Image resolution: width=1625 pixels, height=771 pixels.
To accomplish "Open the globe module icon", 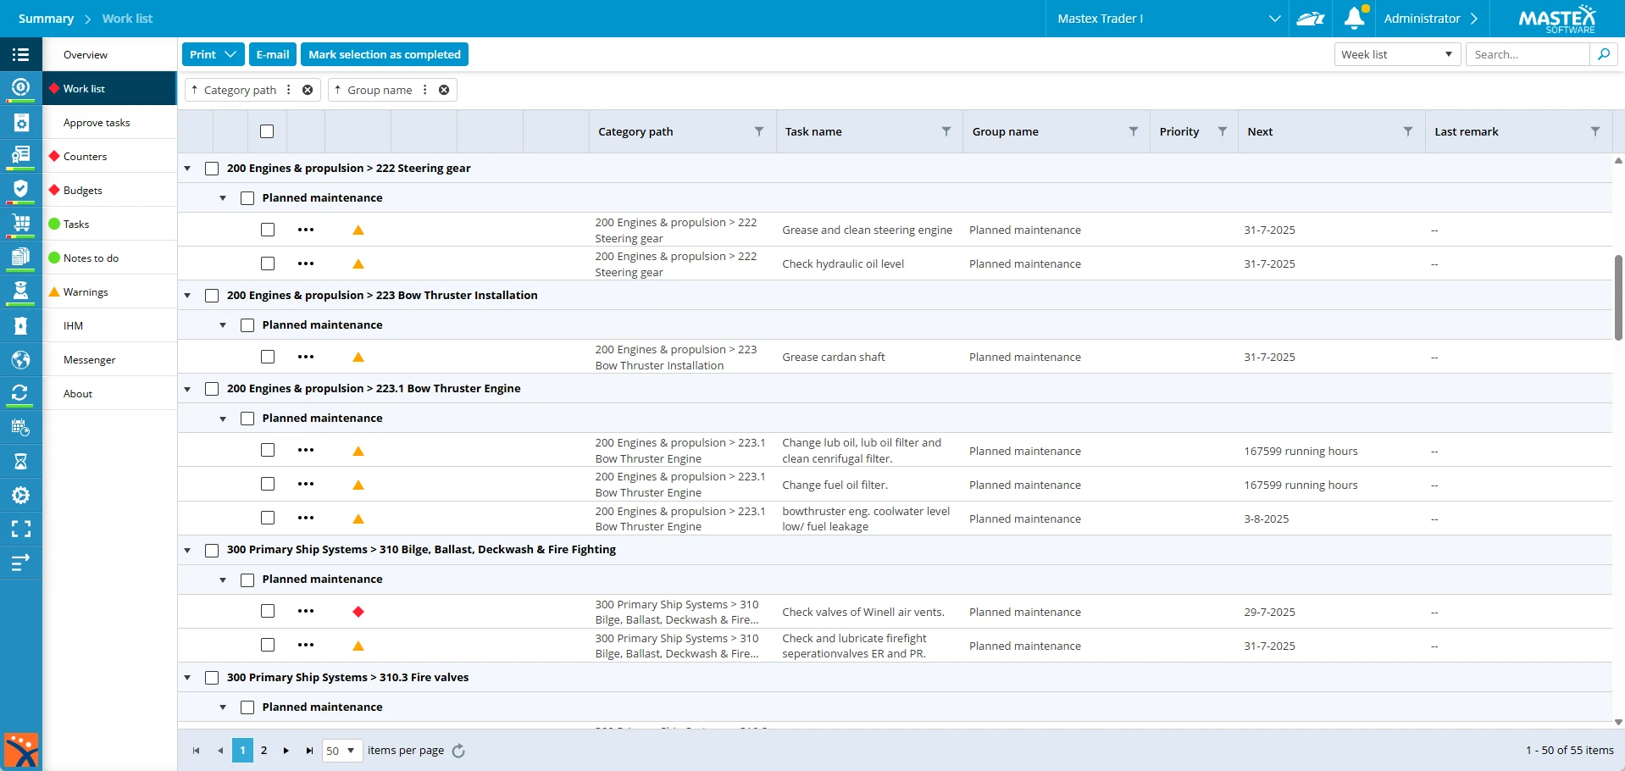I will click(x=21, y=359).
